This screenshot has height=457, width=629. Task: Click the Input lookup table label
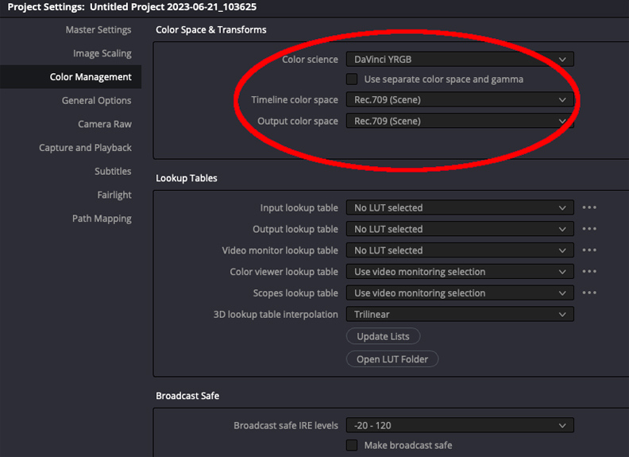299,207
